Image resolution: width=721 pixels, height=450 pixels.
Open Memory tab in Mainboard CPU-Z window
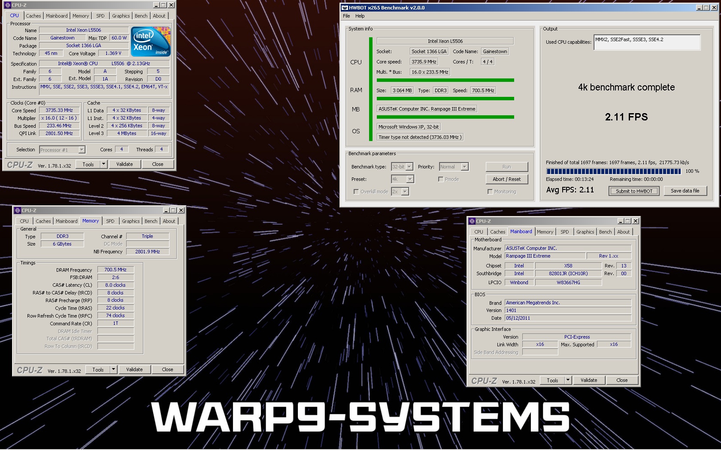tap(545, 232)
